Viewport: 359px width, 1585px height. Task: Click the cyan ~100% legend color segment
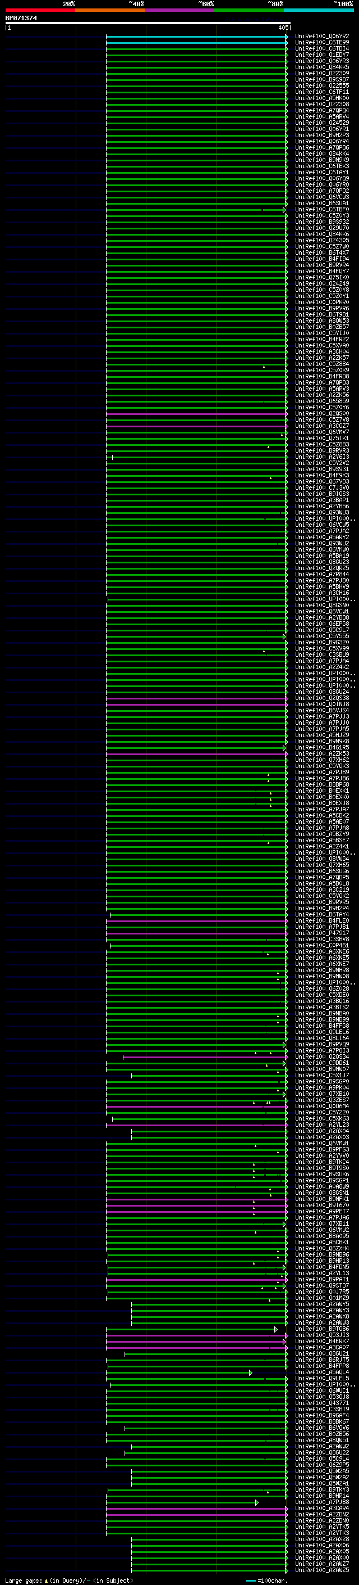point(319,10)
